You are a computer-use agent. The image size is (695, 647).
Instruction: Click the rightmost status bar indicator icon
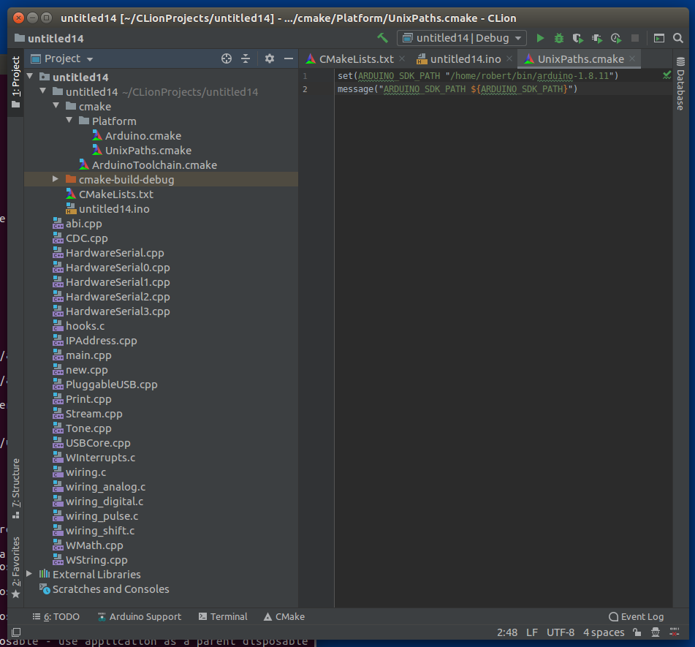[675, 632]
